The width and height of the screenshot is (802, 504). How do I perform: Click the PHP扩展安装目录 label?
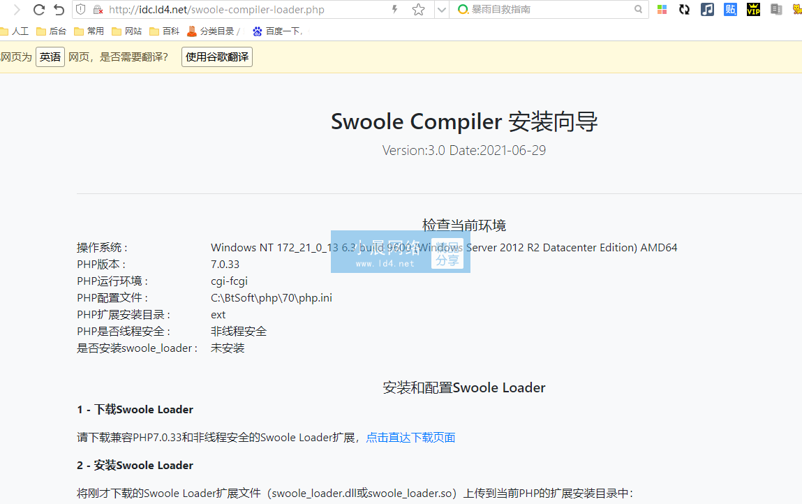pos(124,315)
